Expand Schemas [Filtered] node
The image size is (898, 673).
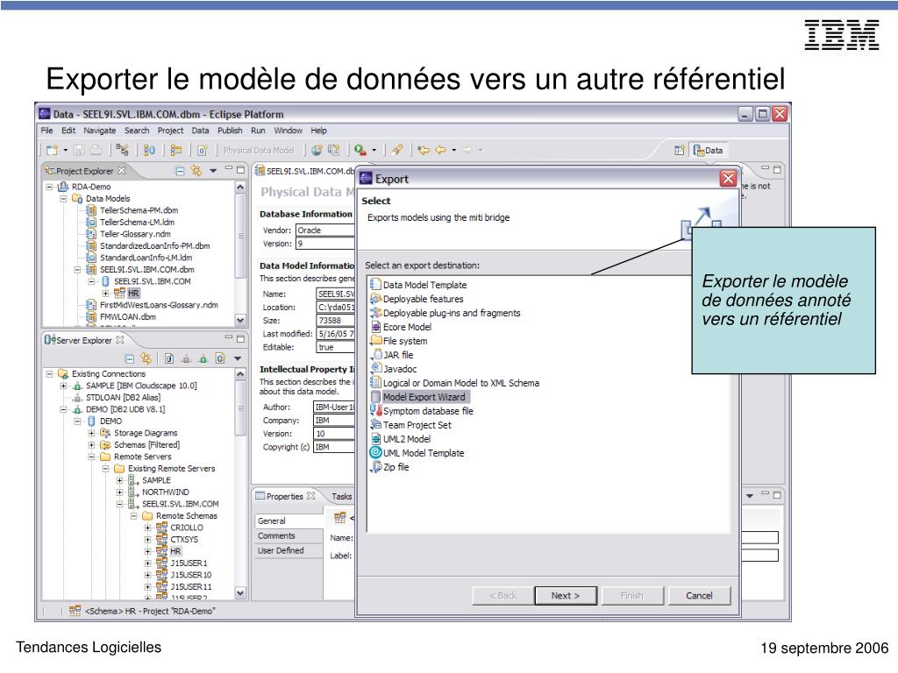point(91,444)
